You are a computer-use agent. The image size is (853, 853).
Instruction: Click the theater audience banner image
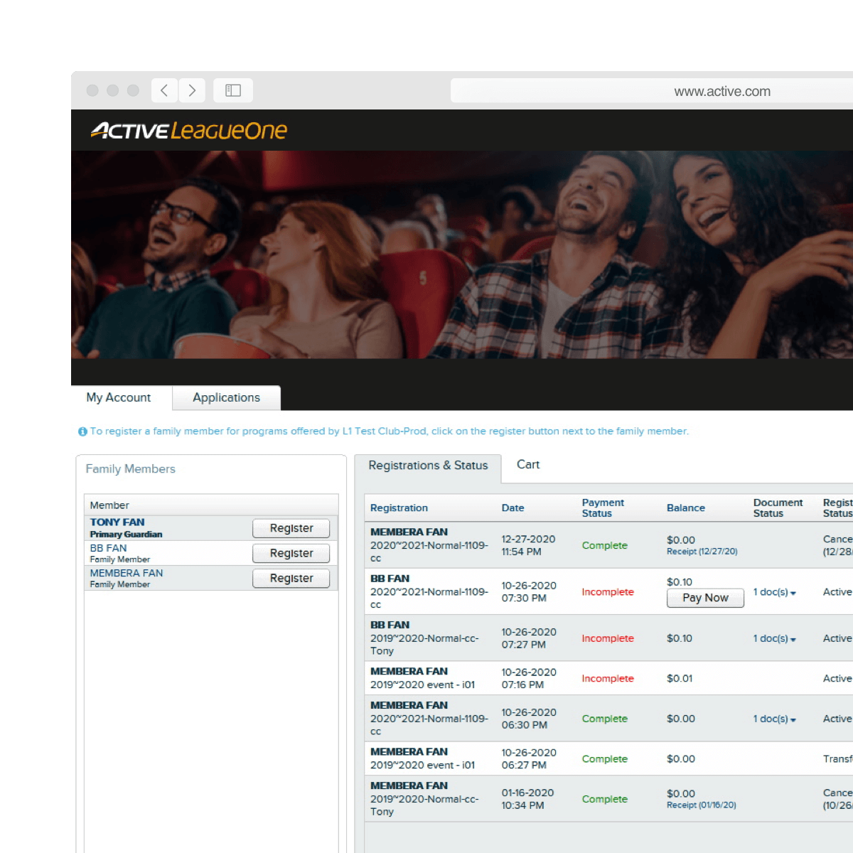click(462, 254)
